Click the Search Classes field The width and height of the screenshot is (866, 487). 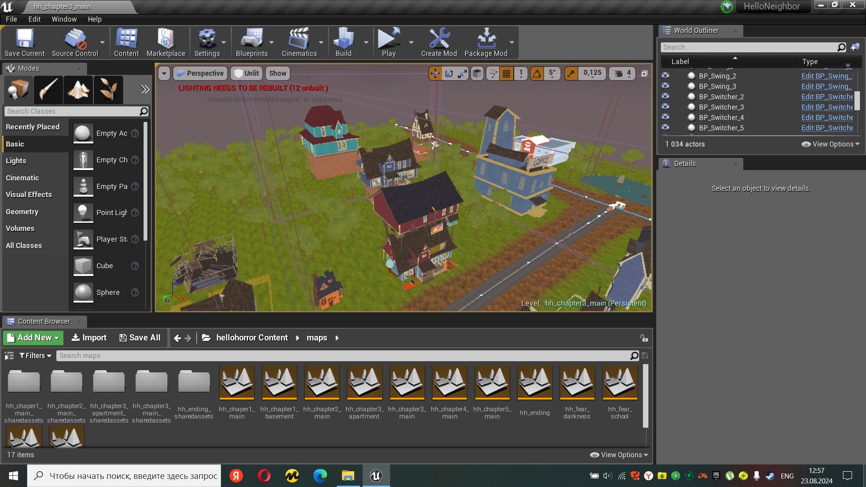[77, 111]
